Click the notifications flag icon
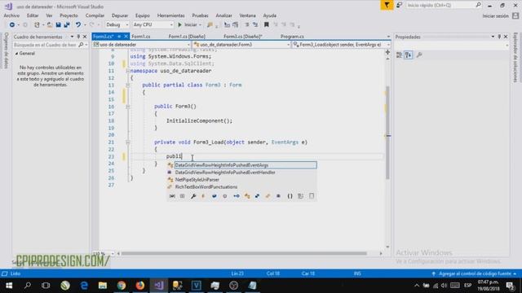 387,5
